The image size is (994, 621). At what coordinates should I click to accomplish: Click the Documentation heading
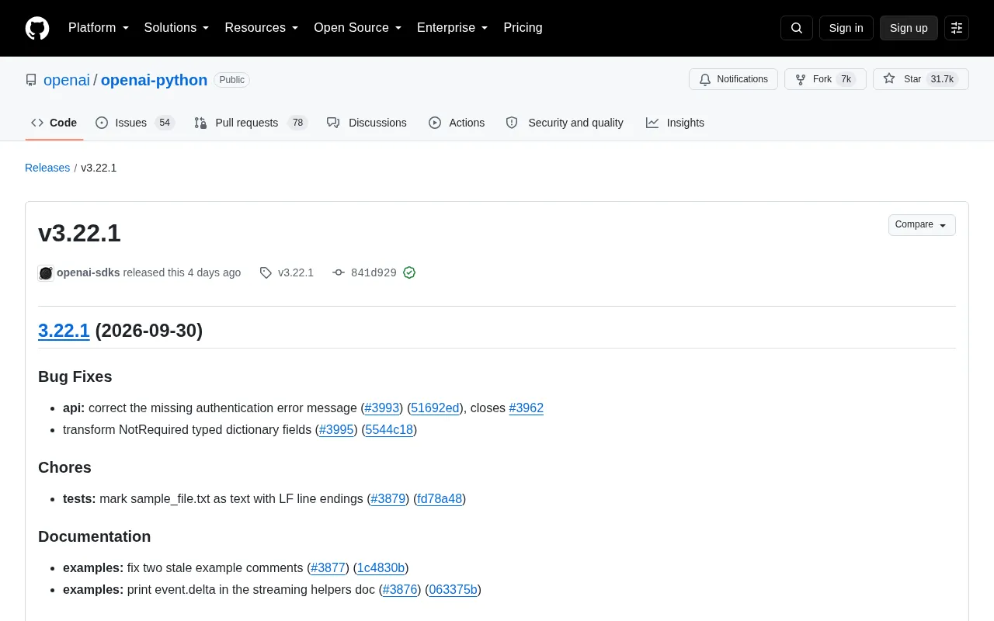(x=95, y=536)
